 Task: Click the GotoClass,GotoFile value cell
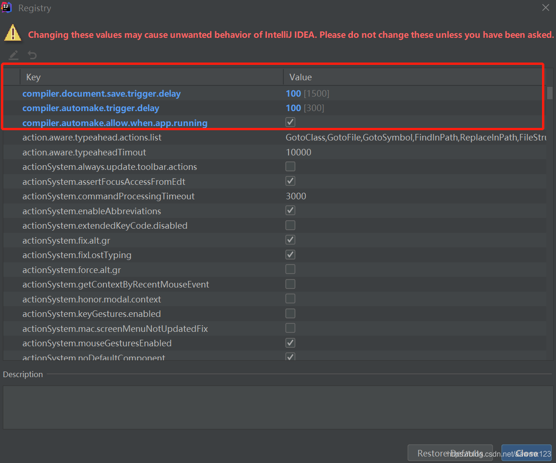(x=415, y=138)
